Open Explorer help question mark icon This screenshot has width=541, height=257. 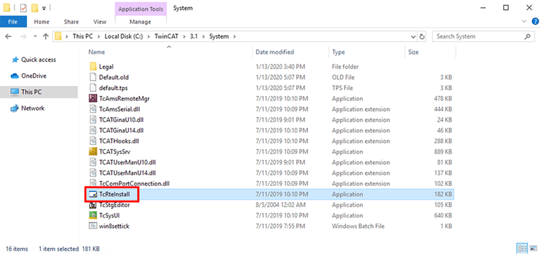tap(535, 21)
